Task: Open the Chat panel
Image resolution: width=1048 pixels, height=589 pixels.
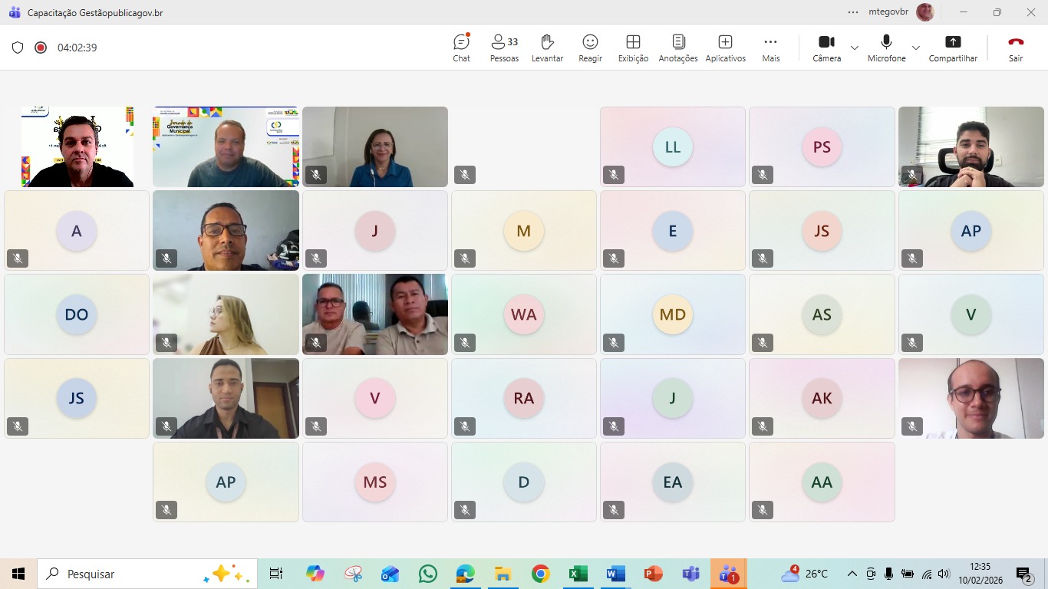Action: tap(461, 48)
